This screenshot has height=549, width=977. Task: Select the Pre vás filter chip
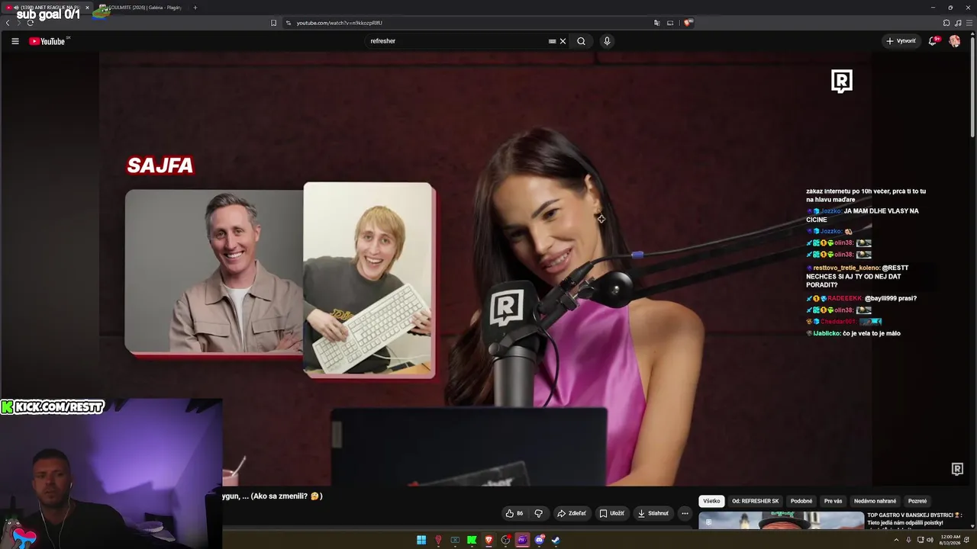click(x=833, y=501)
